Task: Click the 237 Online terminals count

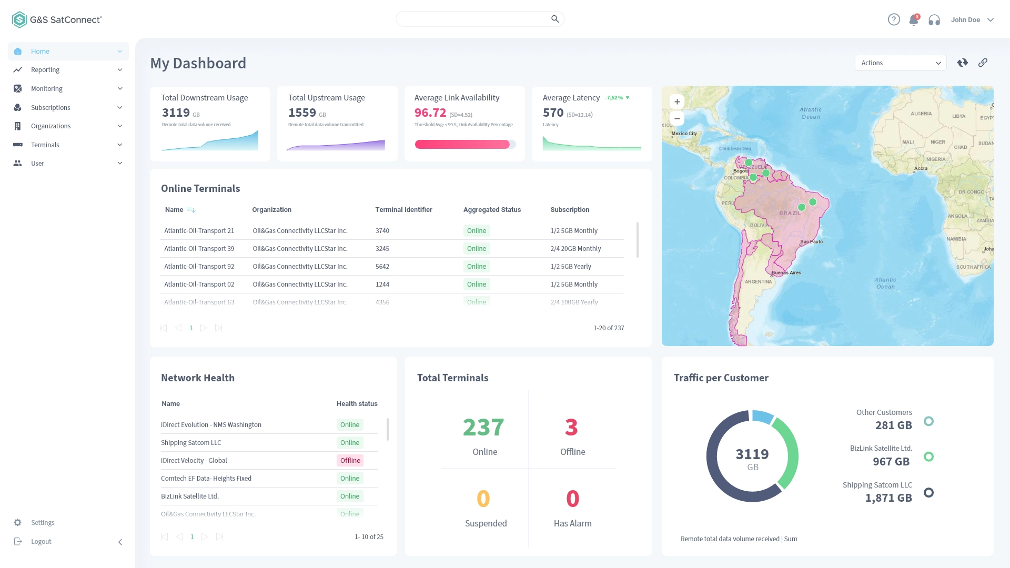Action: pyautogui.click(x=483, y=428)
